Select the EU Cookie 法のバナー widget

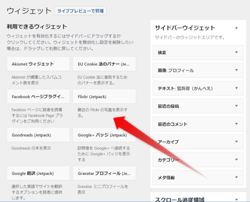(104, 64)
